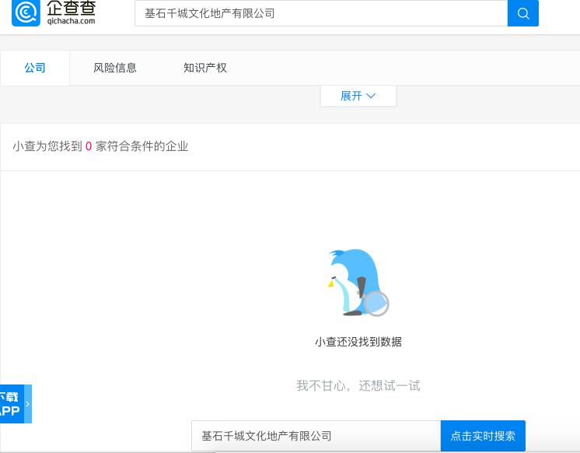Click the 小查还没找到数据 message
The image size is (580, 453).
[x=358, y=342]
